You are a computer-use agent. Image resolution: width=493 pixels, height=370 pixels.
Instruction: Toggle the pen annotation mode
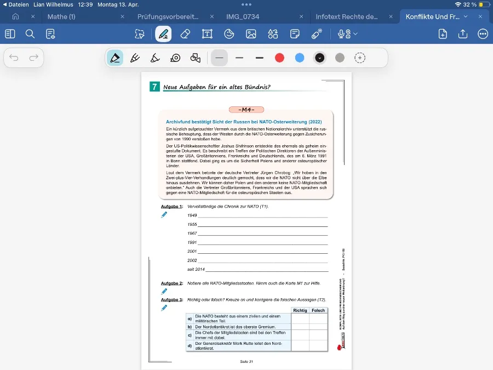[163, 33]
